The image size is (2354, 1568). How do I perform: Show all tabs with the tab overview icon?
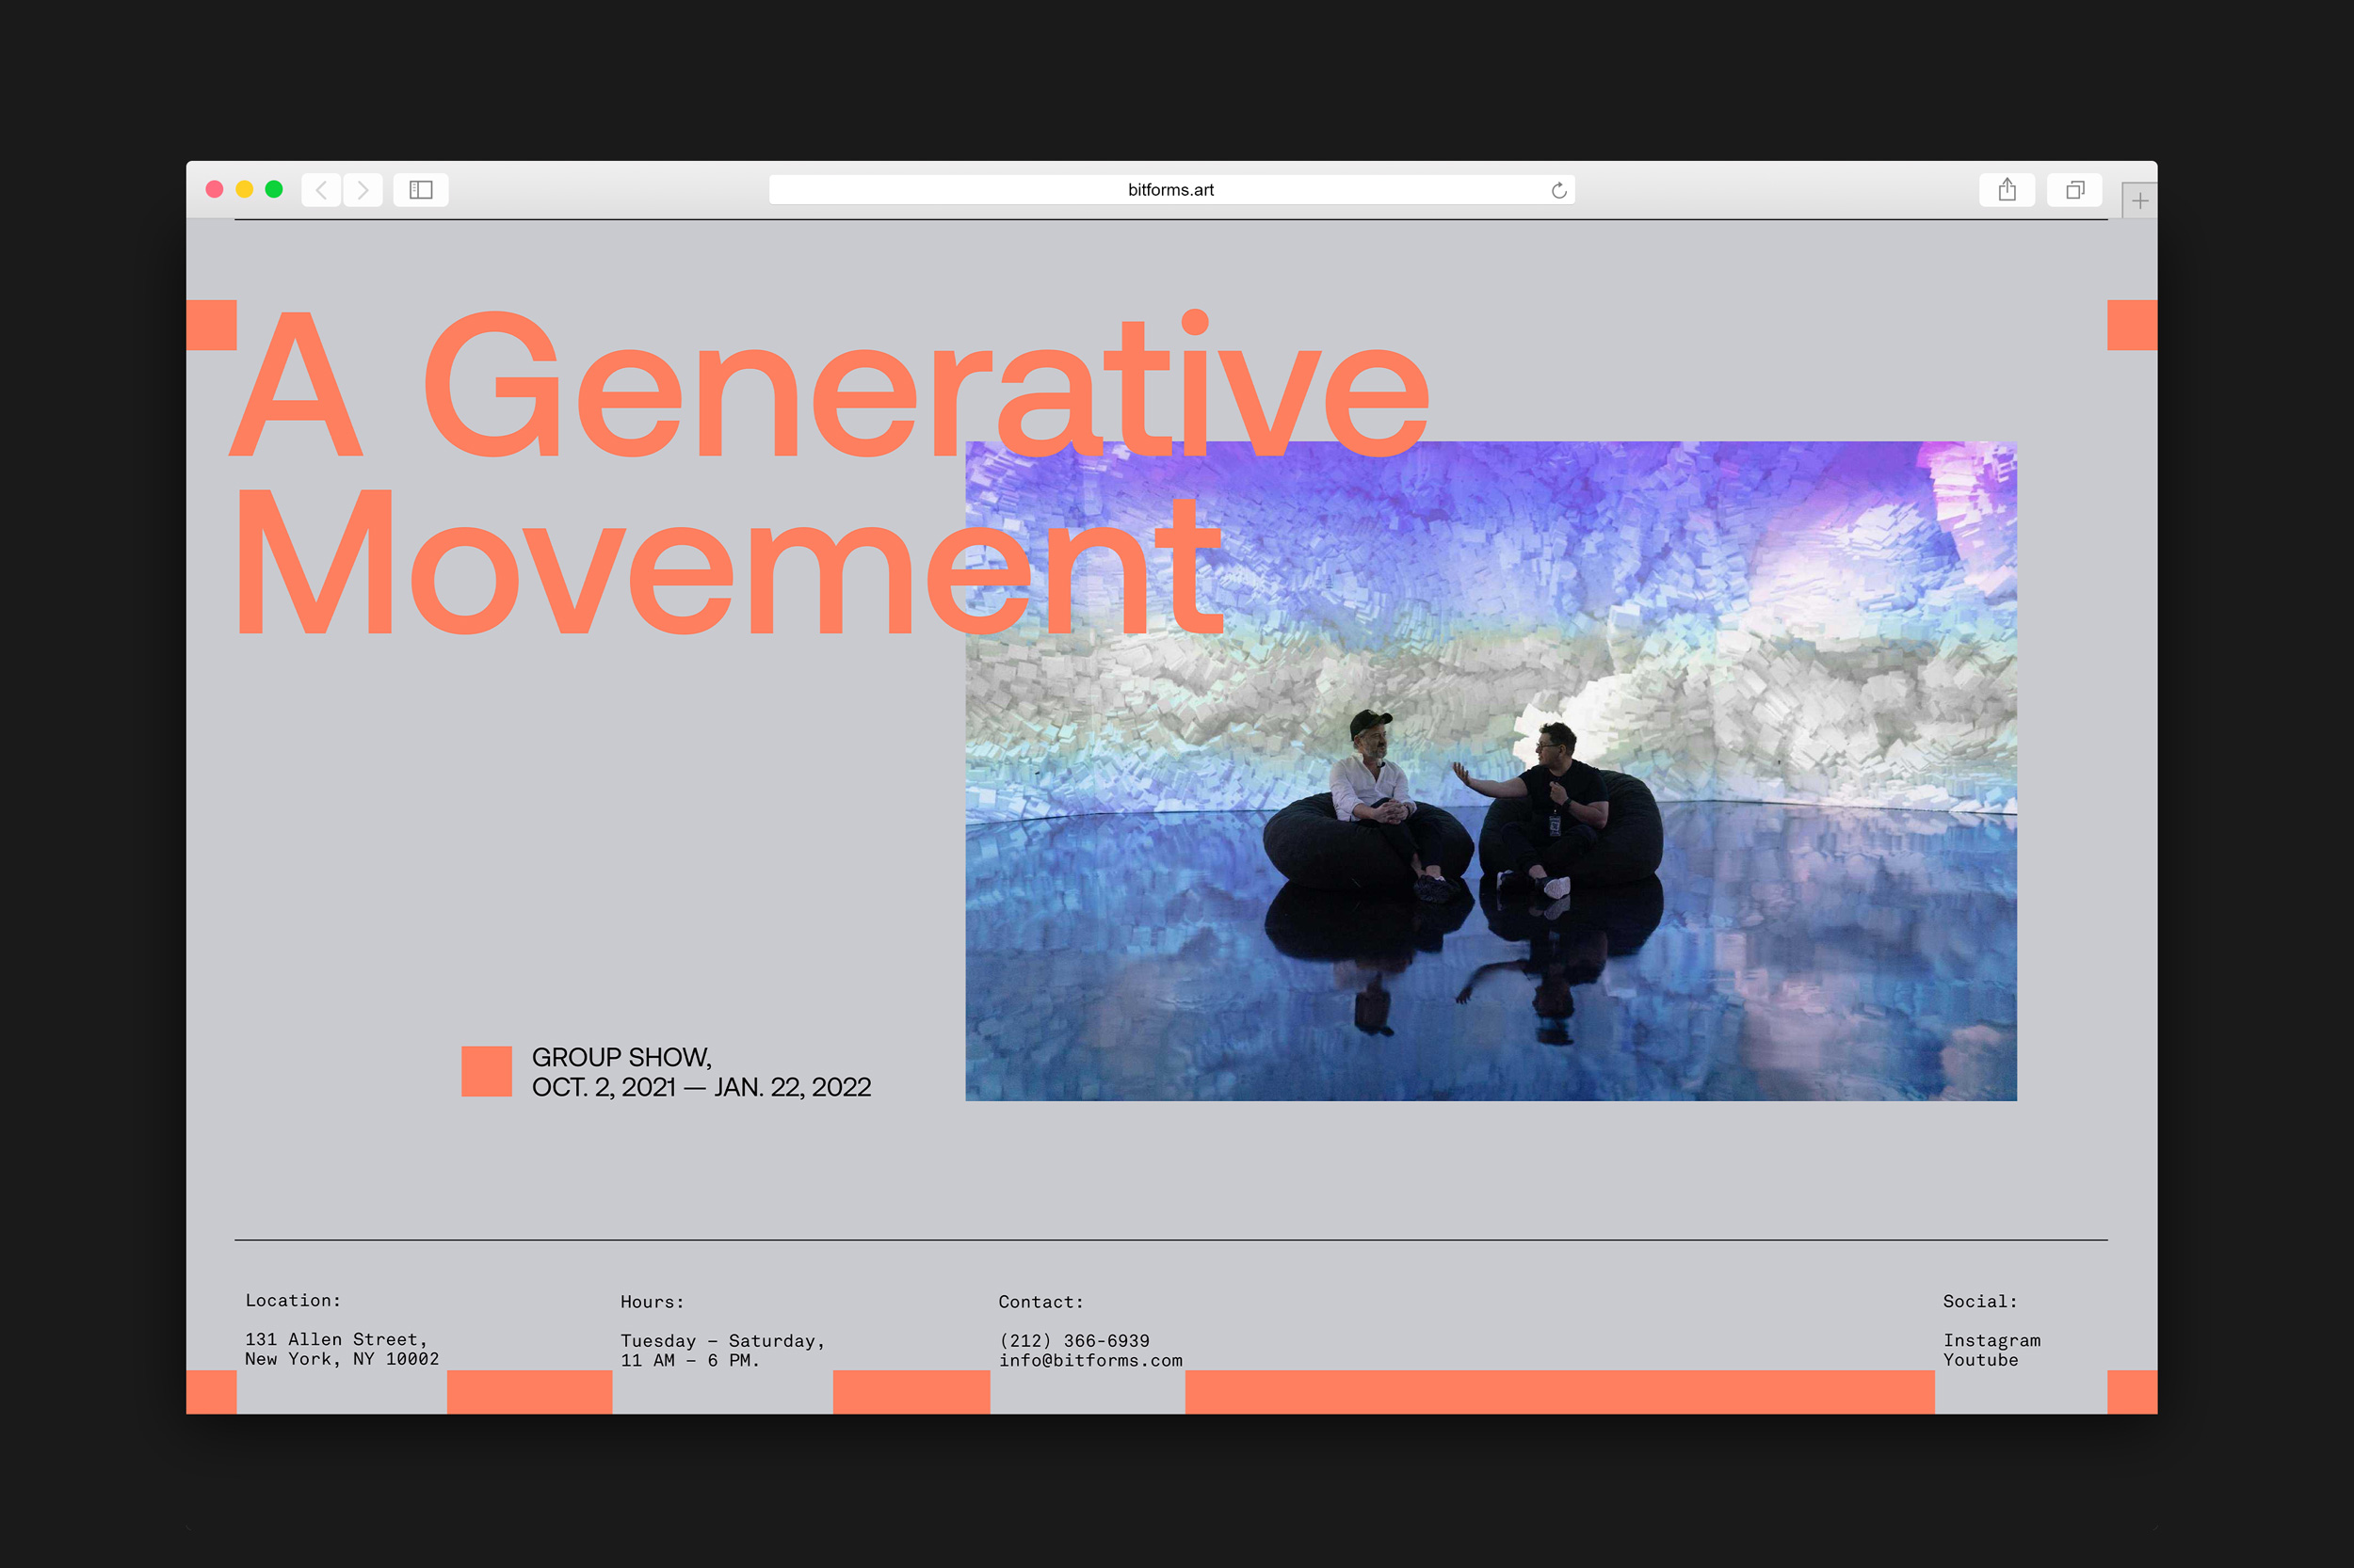click(x=2075, y=190)
